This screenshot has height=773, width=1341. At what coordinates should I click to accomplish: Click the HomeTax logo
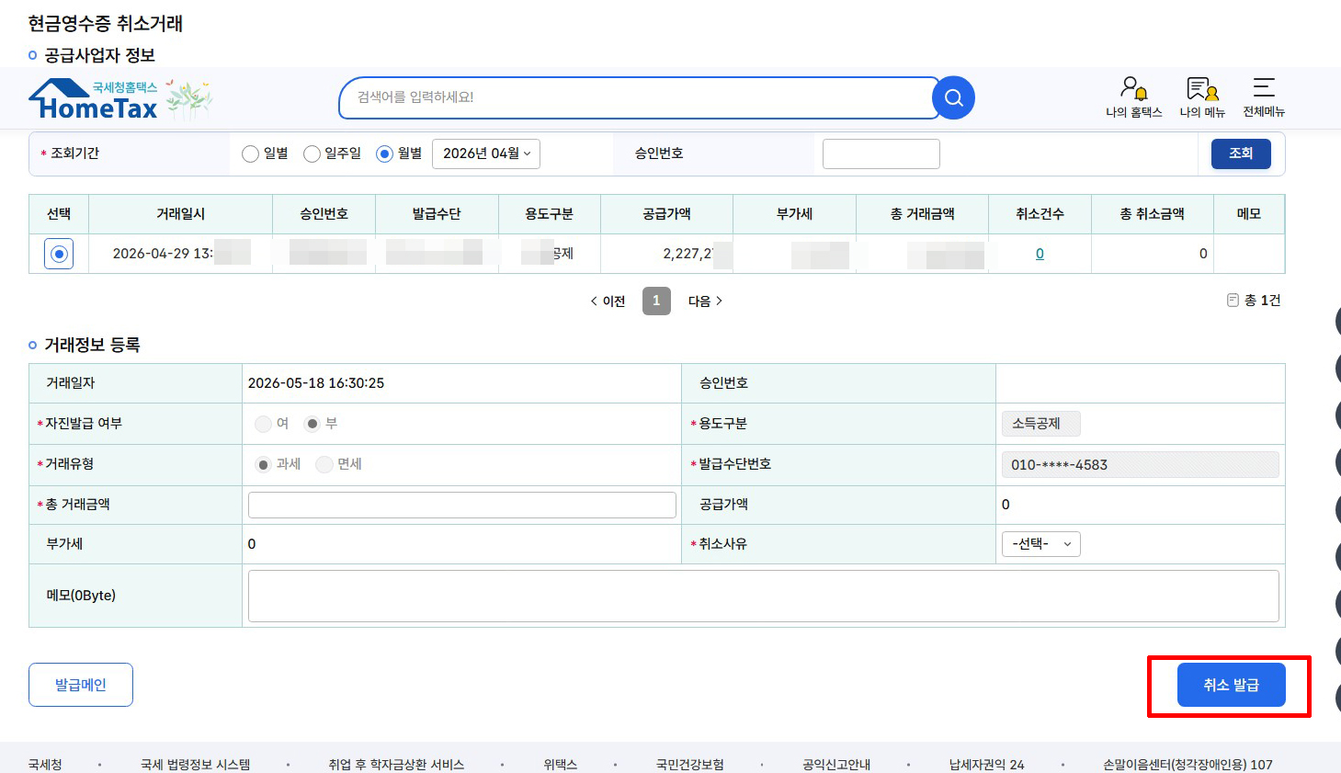click(120, 99)
